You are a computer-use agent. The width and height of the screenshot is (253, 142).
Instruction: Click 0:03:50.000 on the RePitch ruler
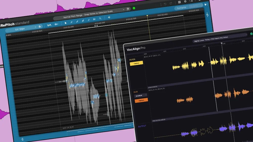[x=162, y=15]
